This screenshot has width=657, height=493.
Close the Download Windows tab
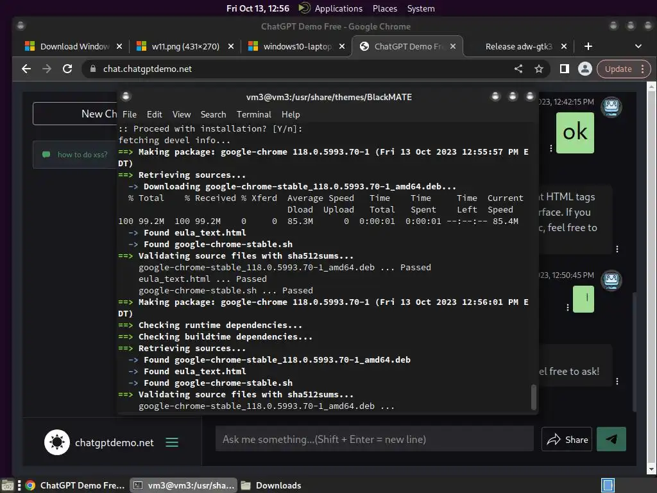click(119, 46)
